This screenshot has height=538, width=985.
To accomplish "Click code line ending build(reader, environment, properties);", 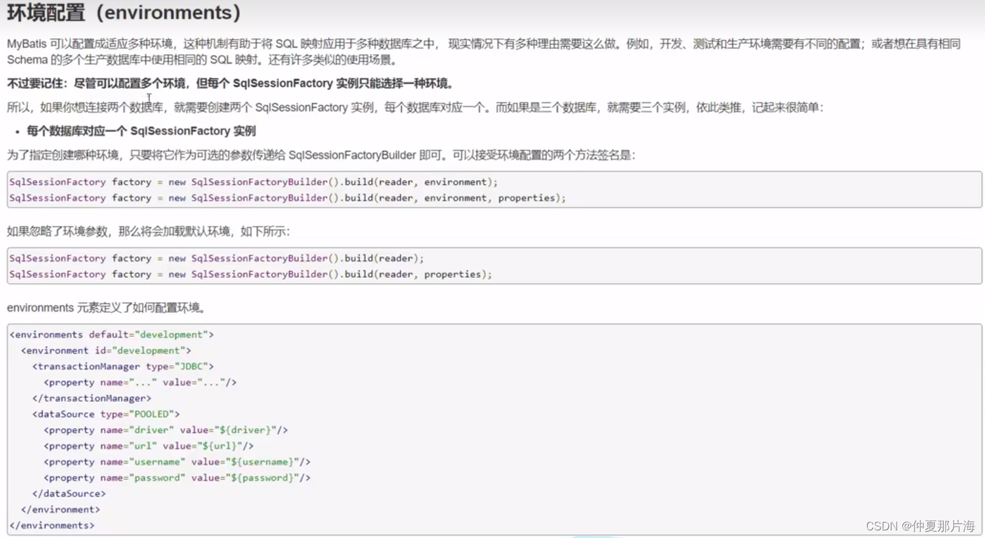I will point(287,198).
